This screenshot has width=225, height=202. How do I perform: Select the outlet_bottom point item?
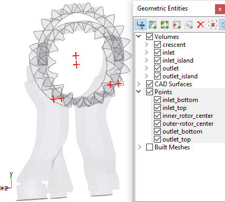pyautogui.click(x=182, y=132)
